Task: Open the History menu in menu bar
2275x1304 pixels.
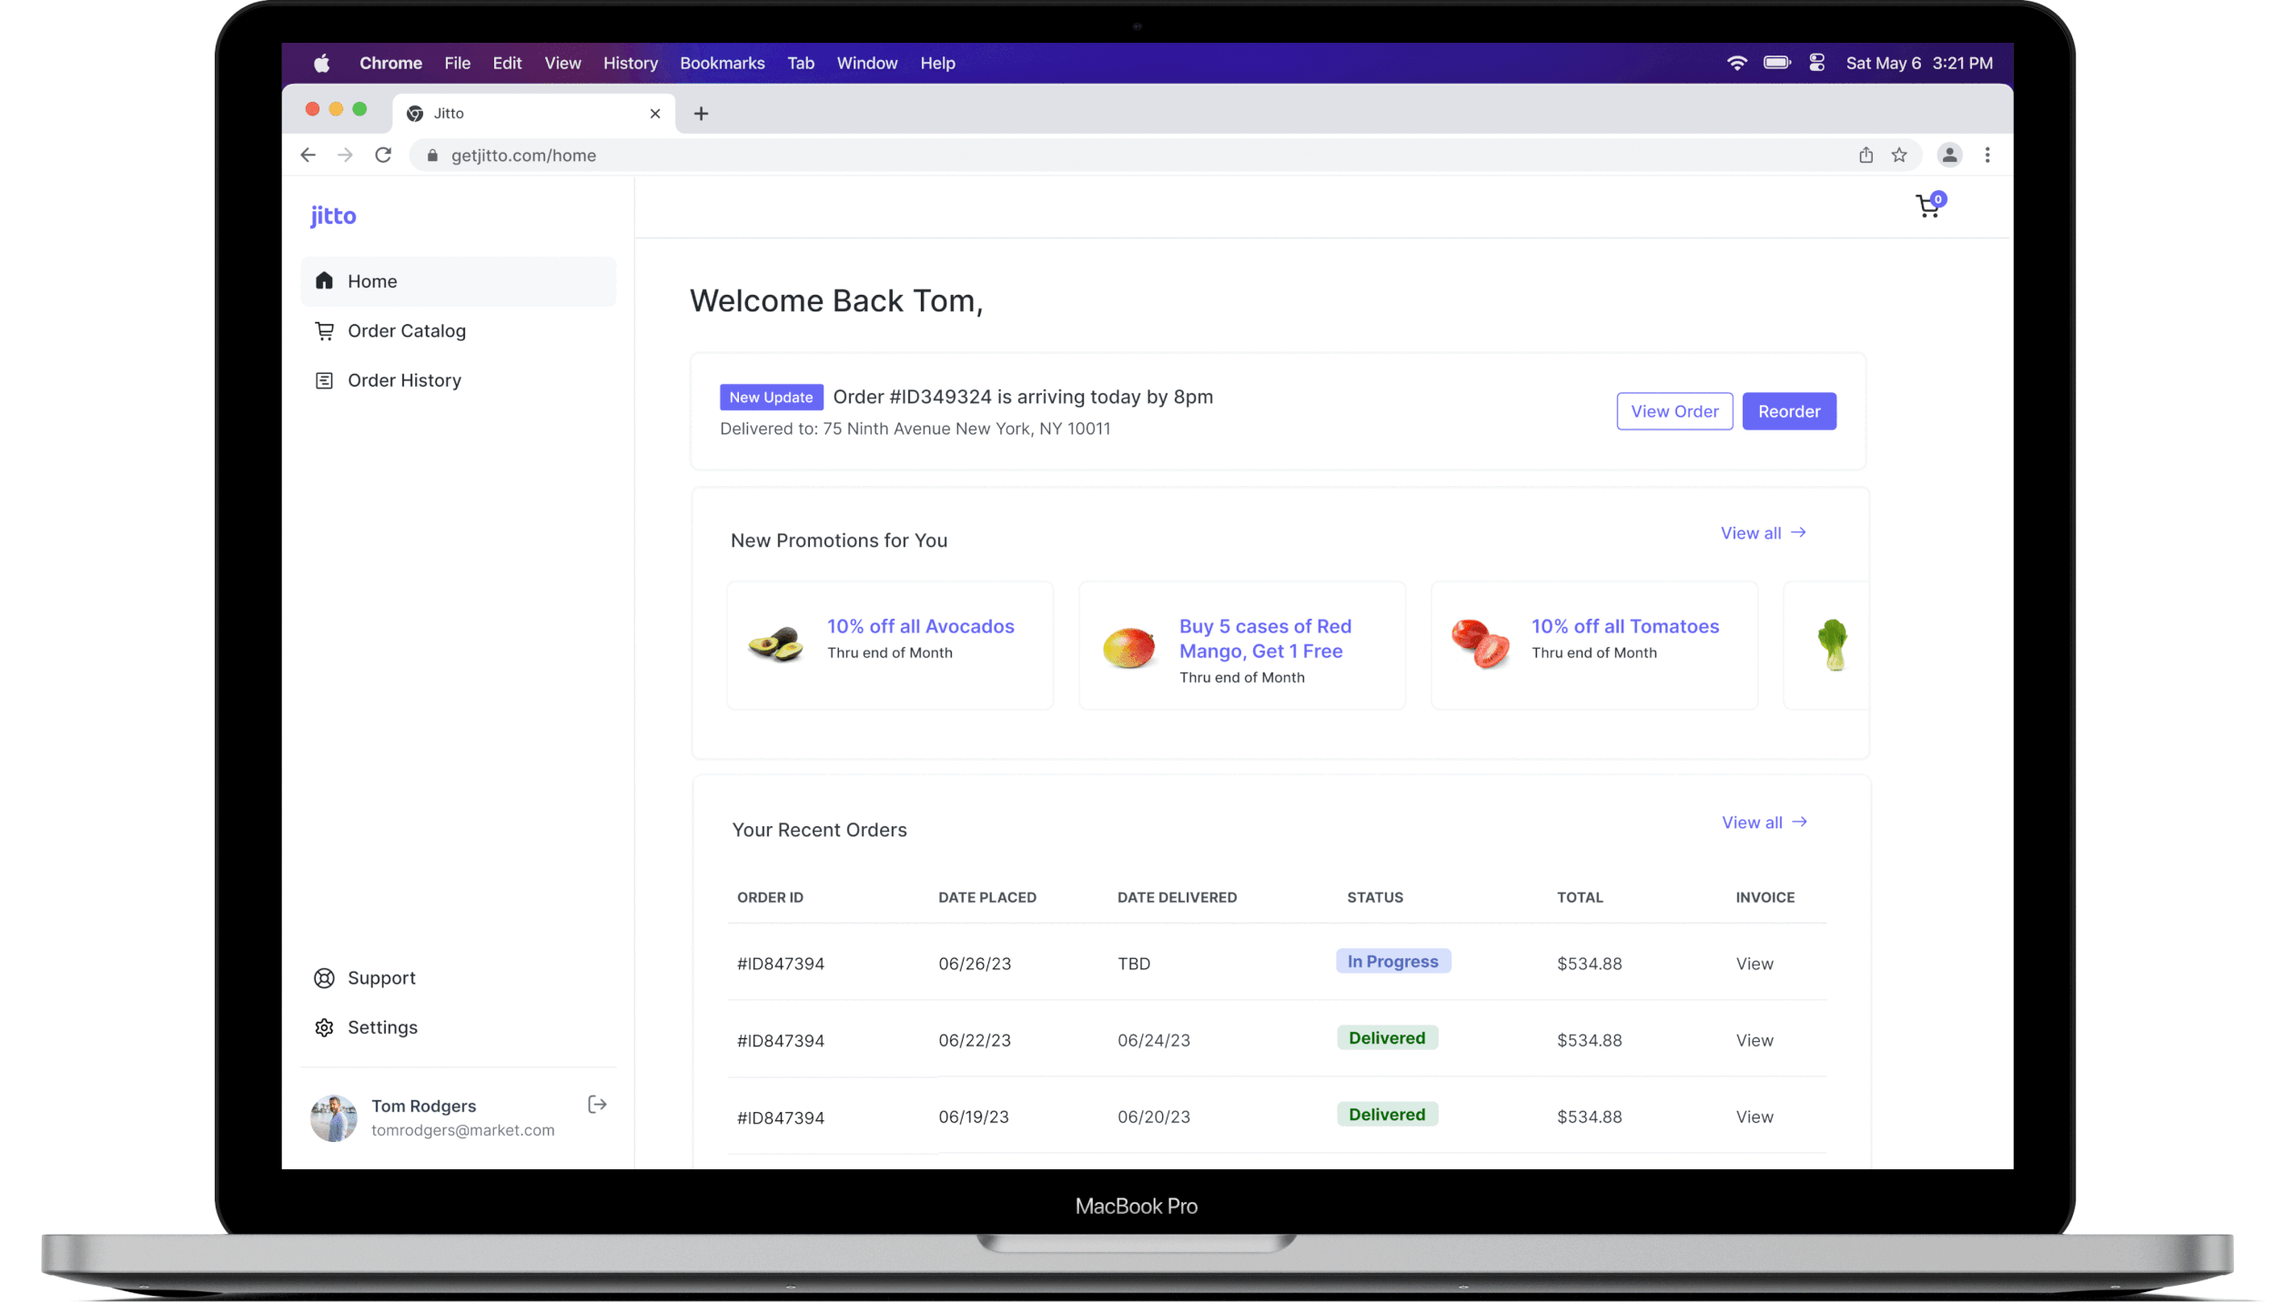Action: [630, 63]
